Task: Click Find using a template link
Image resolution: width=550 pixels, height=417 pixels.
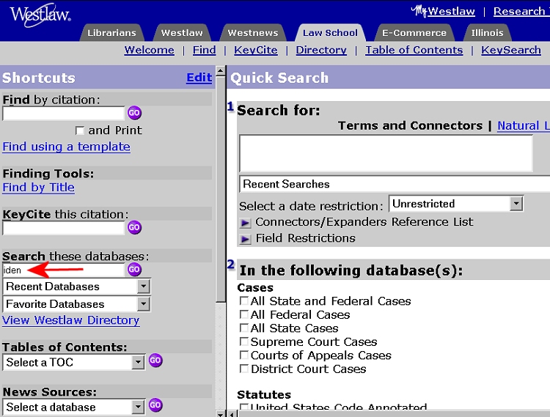Action: pyautogui.click(x=66, y=147)
